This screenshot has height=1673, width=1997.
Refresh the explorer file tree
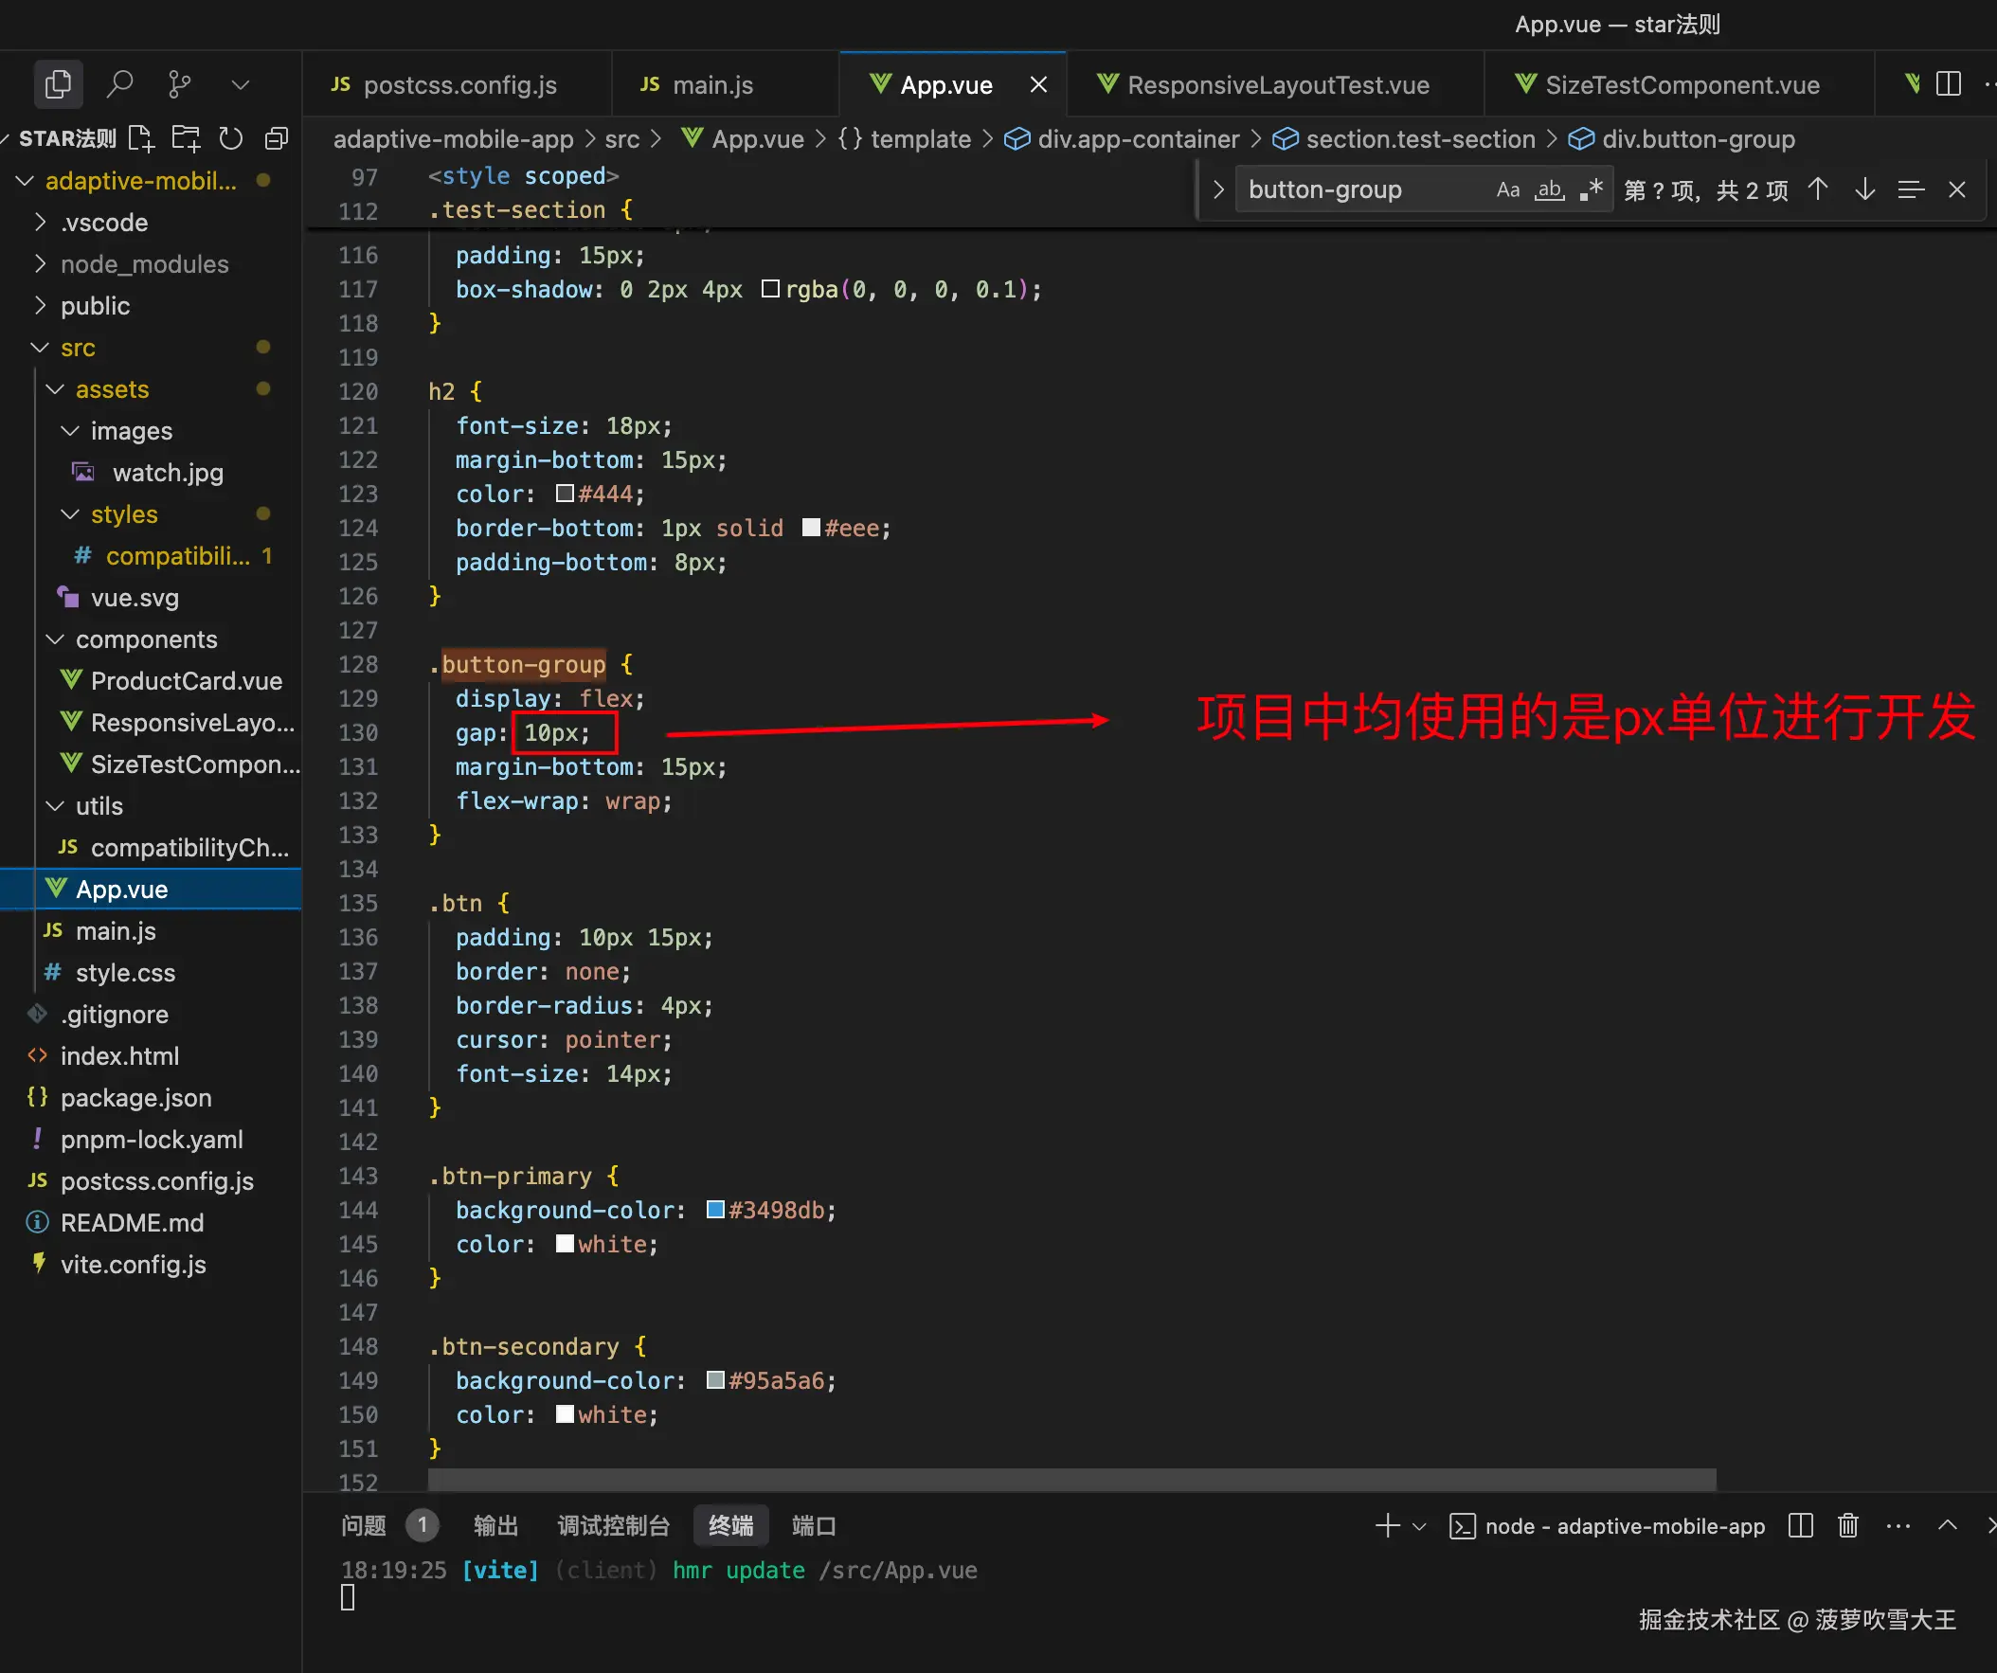[x=230, y=139]
